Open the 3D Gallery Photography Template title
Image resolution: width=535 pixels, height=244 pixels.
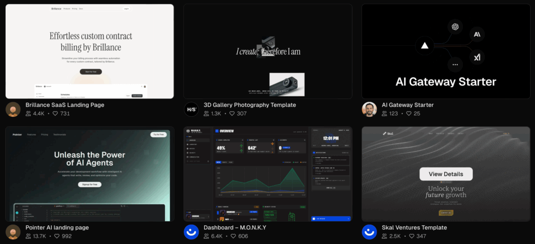[x=250, y=105]
